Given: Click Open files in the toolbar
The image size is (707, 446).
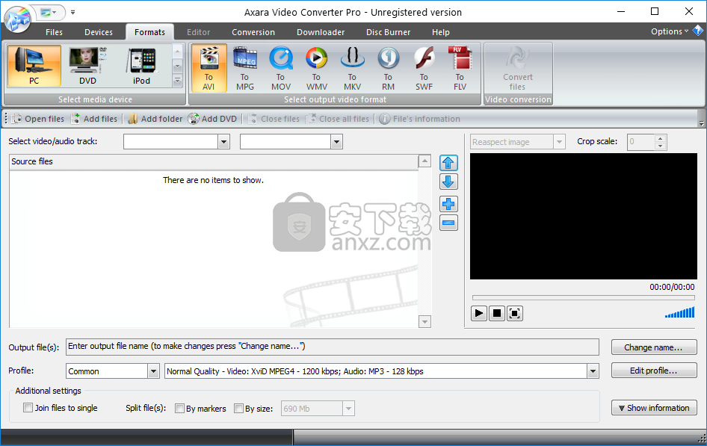Looking at the screenshot, I should 38,119.
